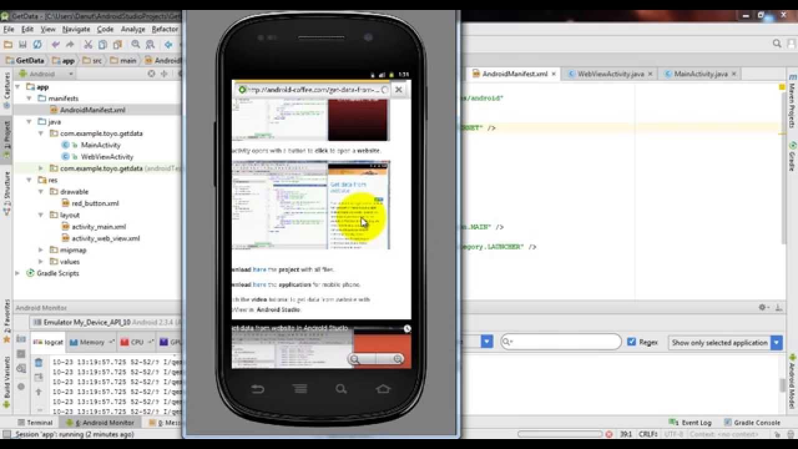
Task: Click the Cut scissors icon
Action: pyautogui.click(x=88, y=44)
